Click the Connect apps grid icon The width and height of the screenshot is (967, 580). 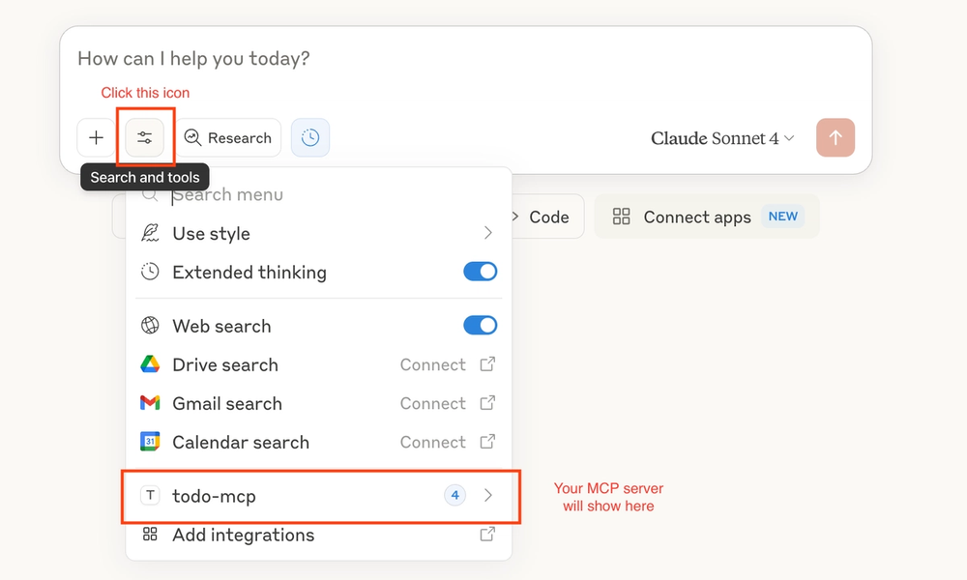point(621,217)
